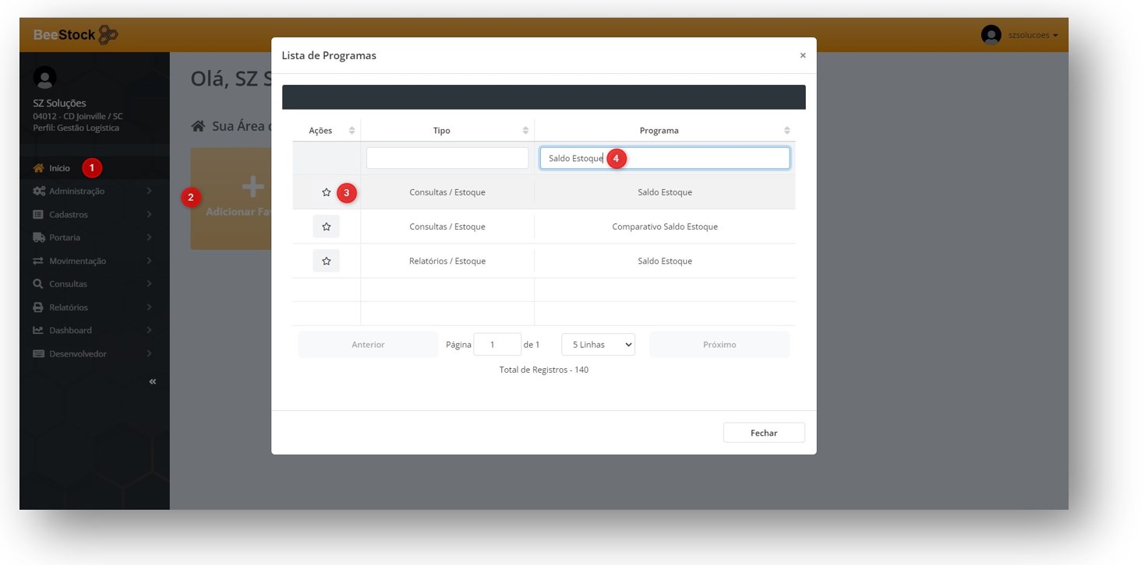Click the Portaria truck icon
The height and width of the screenshot is (565, 1145).
38,237
